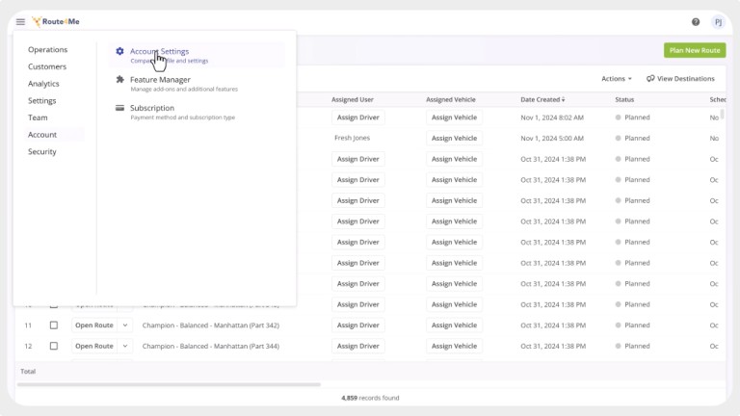Select the Account menu category
740x416 pixels.
coord(42,135)
